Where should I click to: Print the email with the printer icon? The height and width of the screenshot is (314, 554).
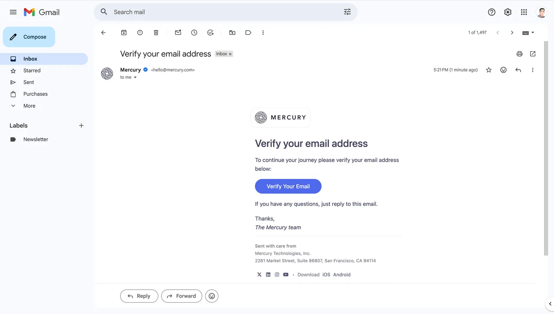click(x=519, y=54)
